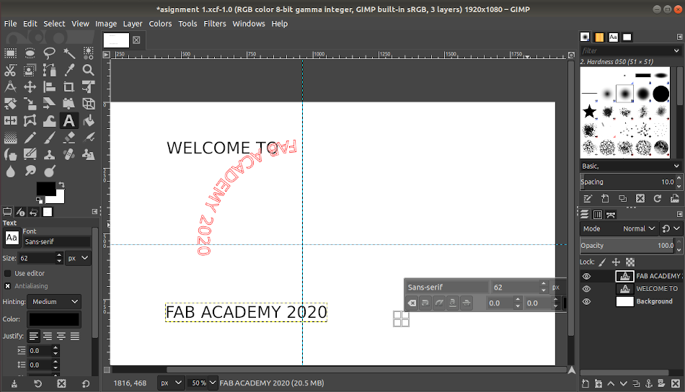Click the text Color swatch

point(54,319)
